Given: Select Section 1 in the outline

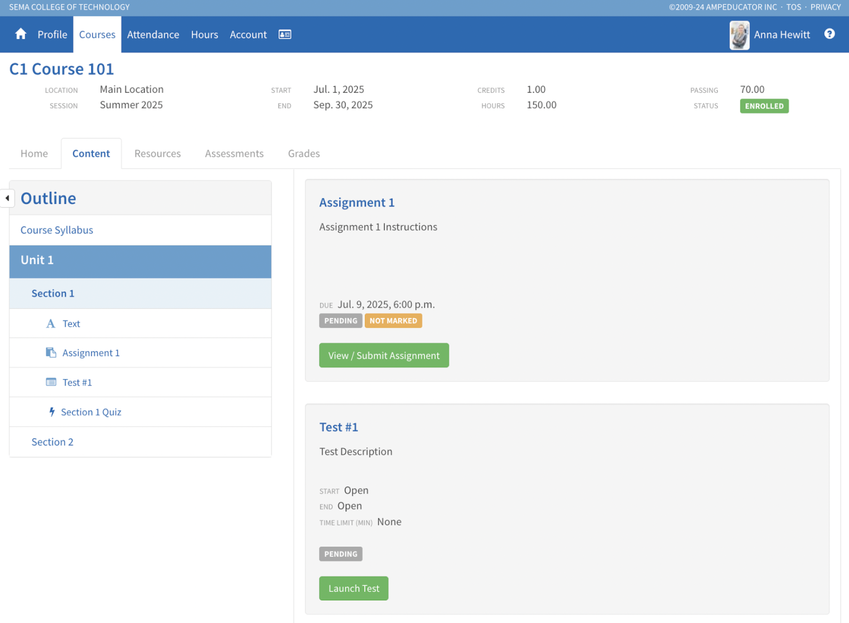Looking at the screenshot, I should pos(53,294).
